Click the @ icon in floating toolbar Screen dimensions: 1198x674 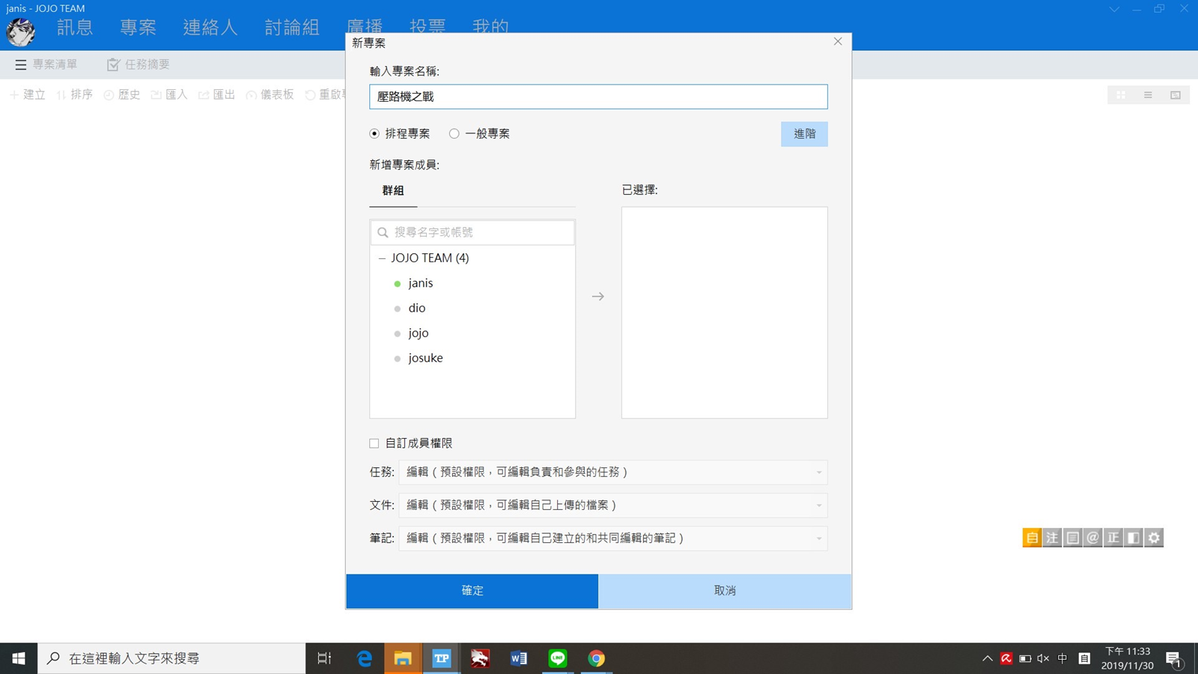(1092, 538)
